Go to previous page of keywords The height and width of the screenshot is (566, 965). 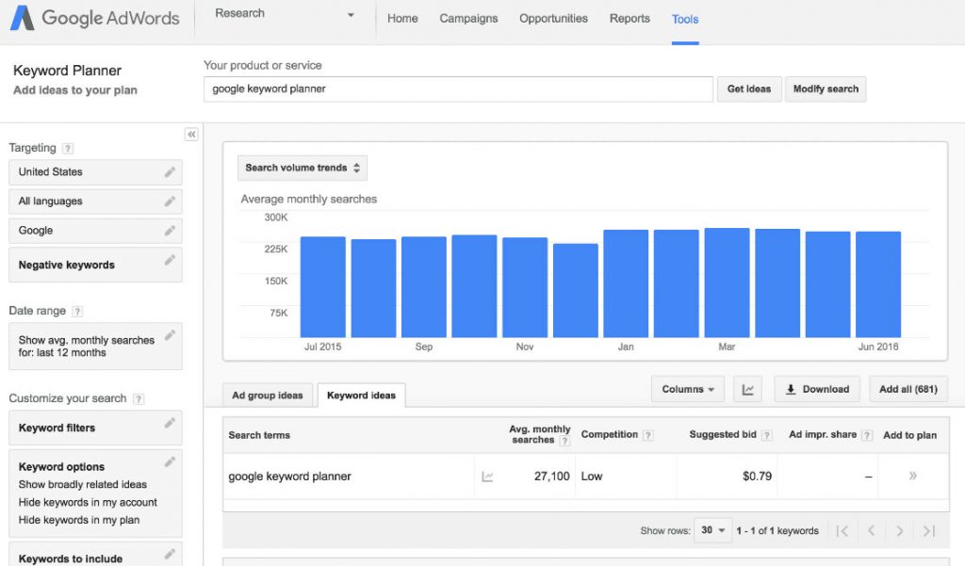point(871,531)
